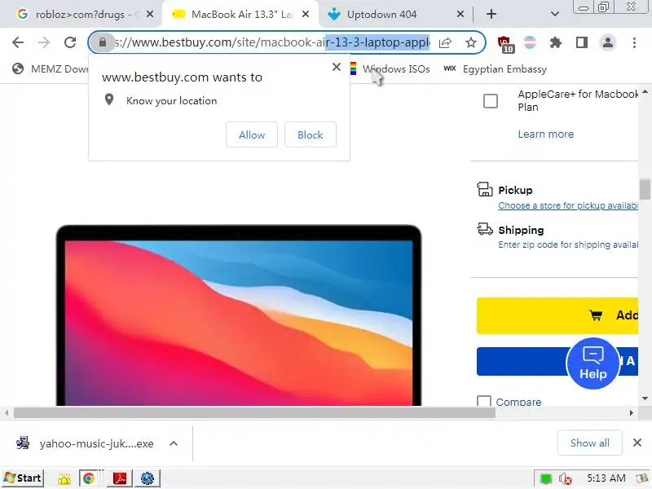652x489 pixels.
Task: Check the AppleCare+ for Macbook plan box
Action: click(491, 101)
